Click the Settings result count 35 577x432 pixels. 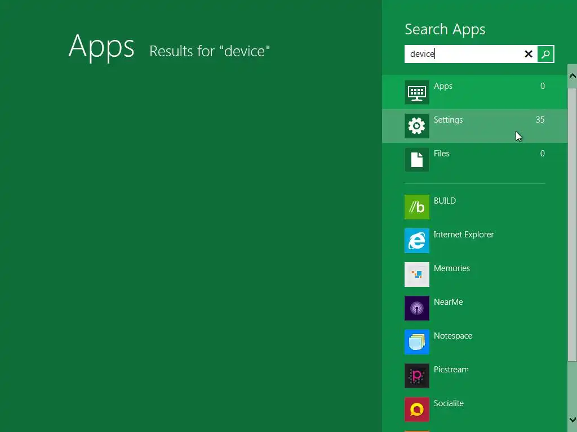(x=540, y=120)
